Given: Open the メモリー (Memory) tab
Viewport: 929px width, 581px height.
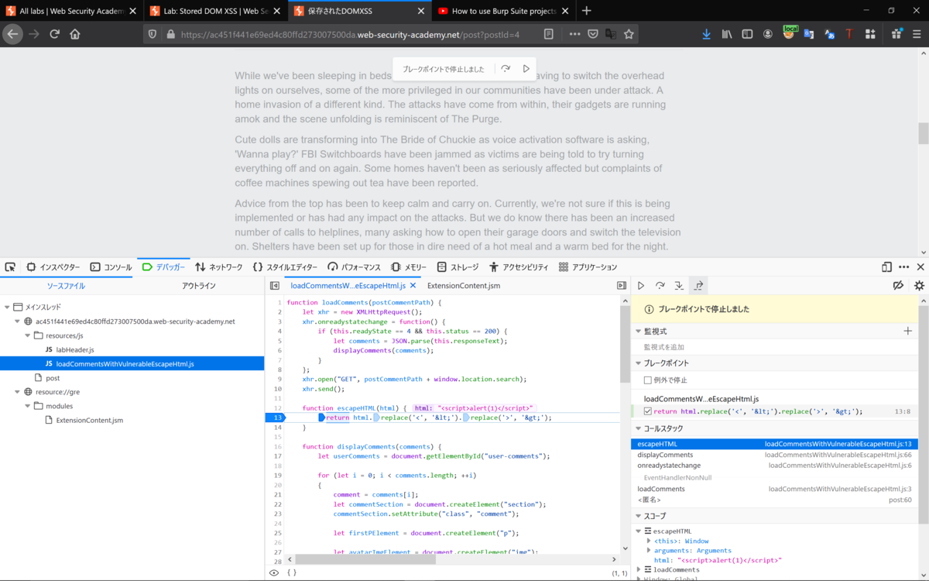Looking at the screenshot, I should pyautogui.click(x=409, y=267).
